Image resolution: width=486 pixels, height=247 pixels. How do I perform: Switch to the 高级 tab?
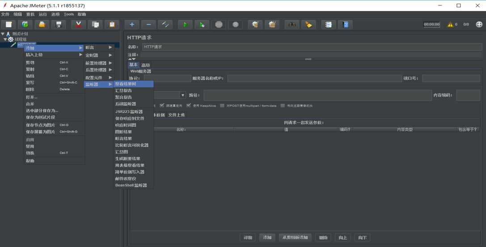tap(146, 65)
